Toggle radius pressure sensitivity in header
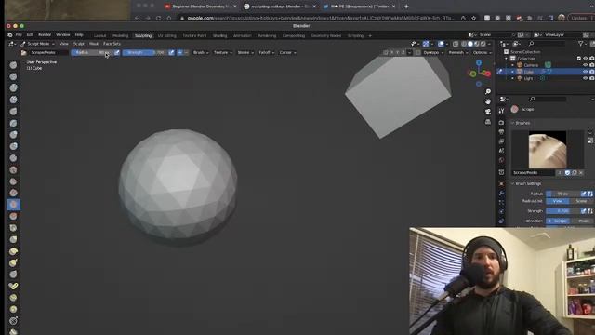Viewport: 595px width, 335px height. point(117,52)
